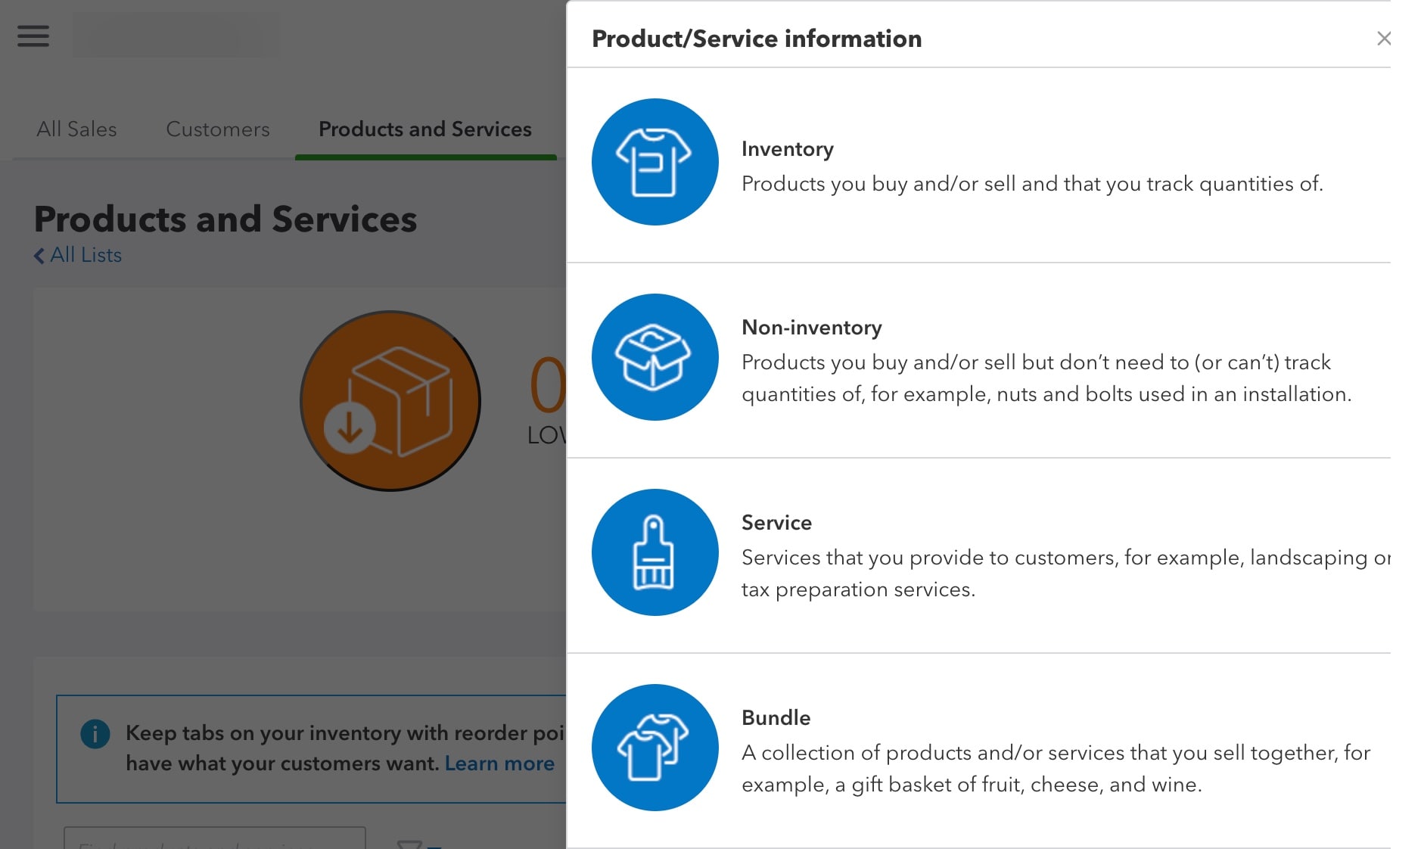This screenshot has height=849, width=1421.
Task: Open the Learn more link
Action: click(x=499, y=763)
